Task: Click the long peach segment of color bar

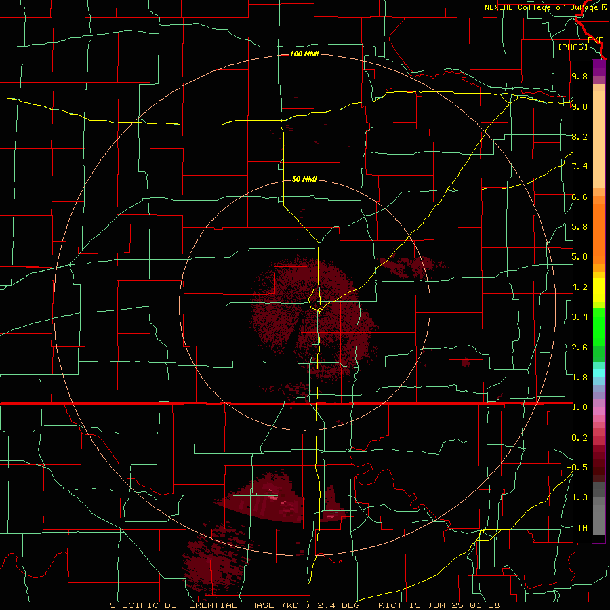Action: [x=598, y=139]
